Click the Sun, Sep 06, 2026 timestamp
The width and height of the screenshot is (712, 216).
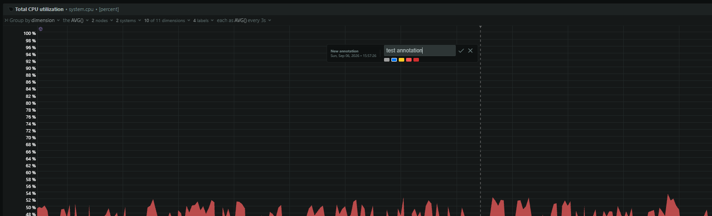[353, 56]
